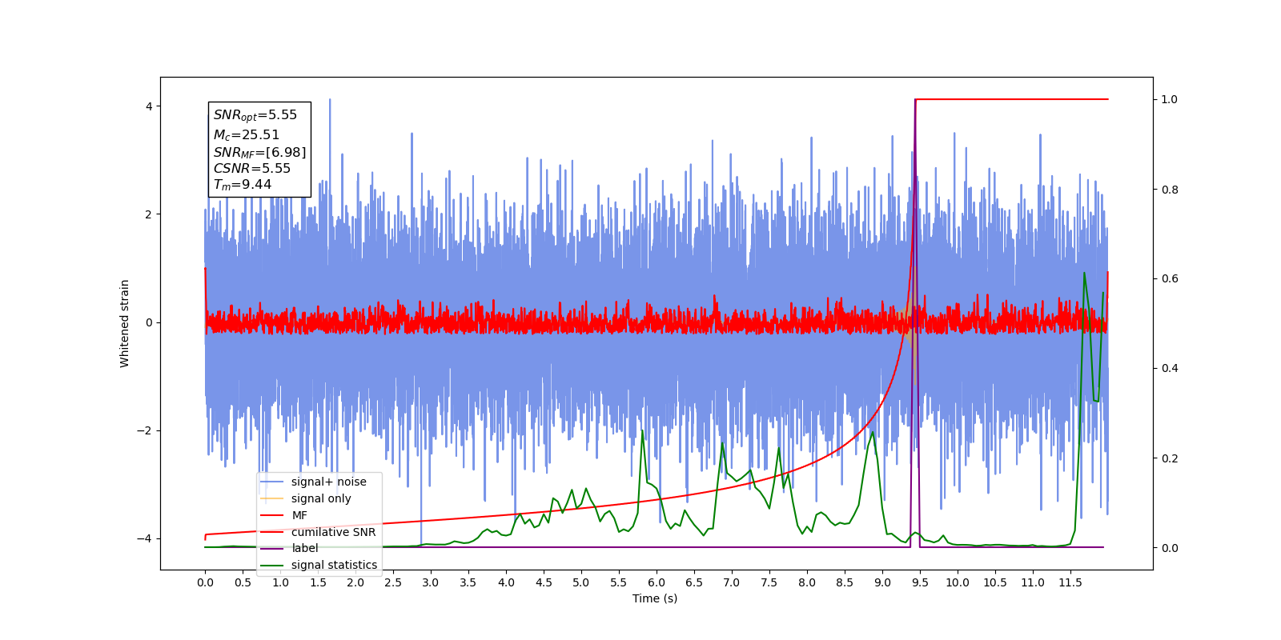Click the Tm=9.44 text in info box
The height and width of the screenshot is (640, 1281).
pos(243,185)
